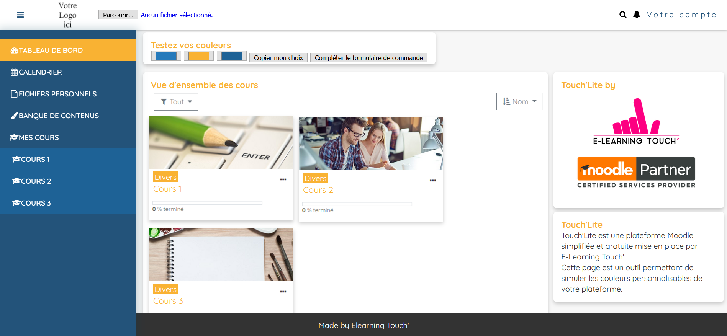Click Compléter le formulaire de commande
This screenshot has height=336, width=727.
pos(369,57)
